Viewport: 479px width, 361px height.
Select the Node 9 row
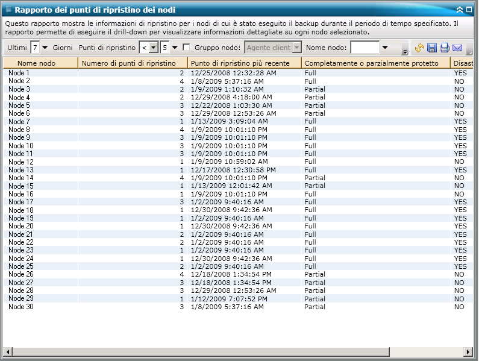pyautogui.click(x=238, y=137)
